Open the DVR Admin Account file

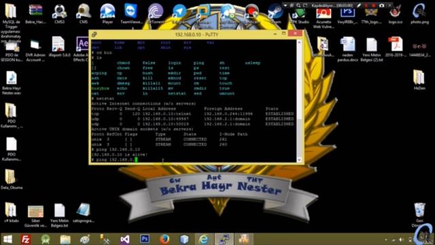35,50
